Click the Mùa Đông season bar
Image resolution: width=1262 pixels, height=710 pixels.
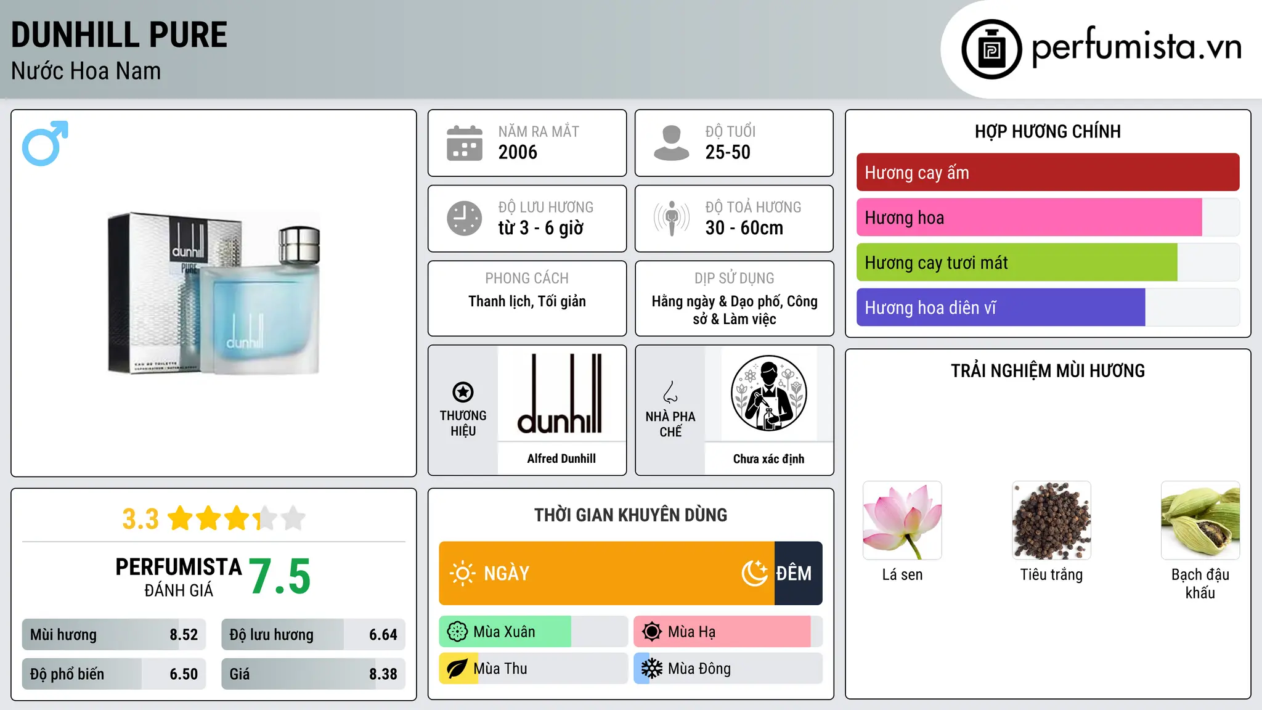pyautogui.click(x=728, y=669)
